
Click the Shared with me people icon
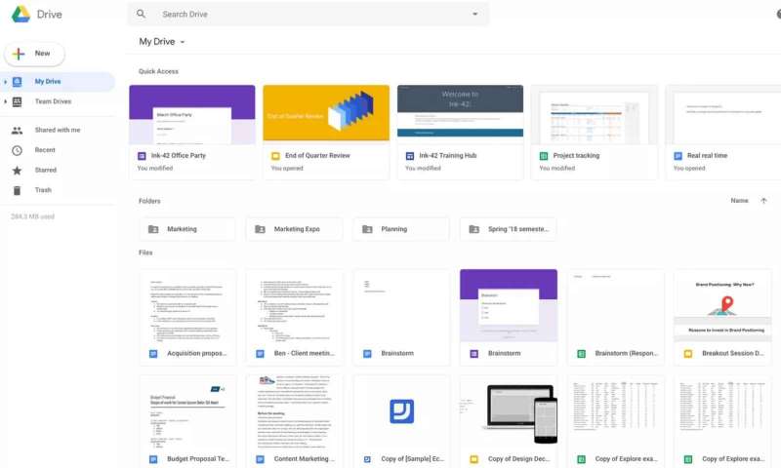coord(17,130)
